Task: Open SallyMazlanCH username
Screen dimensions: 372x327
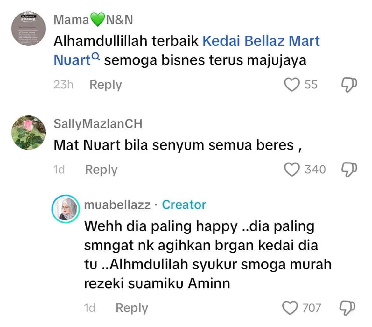Action: click(x=98, y=124)
